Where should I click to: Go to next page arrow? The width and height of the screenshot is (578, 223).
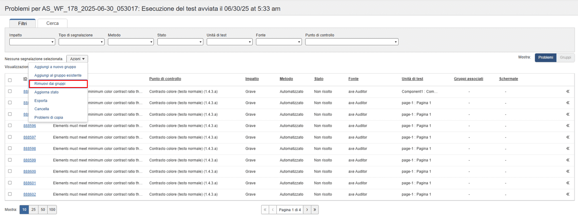click(307, 210)
